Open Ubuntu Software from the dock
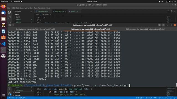 click(3, 38)
